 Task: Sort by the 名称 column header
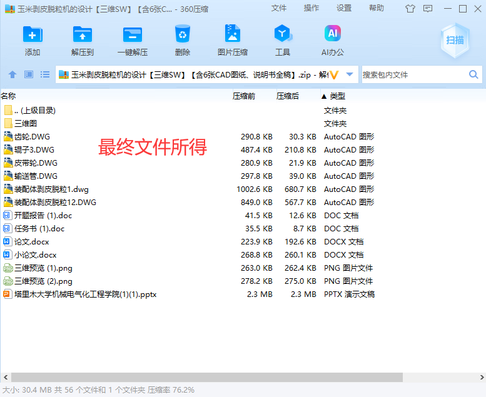8,96
